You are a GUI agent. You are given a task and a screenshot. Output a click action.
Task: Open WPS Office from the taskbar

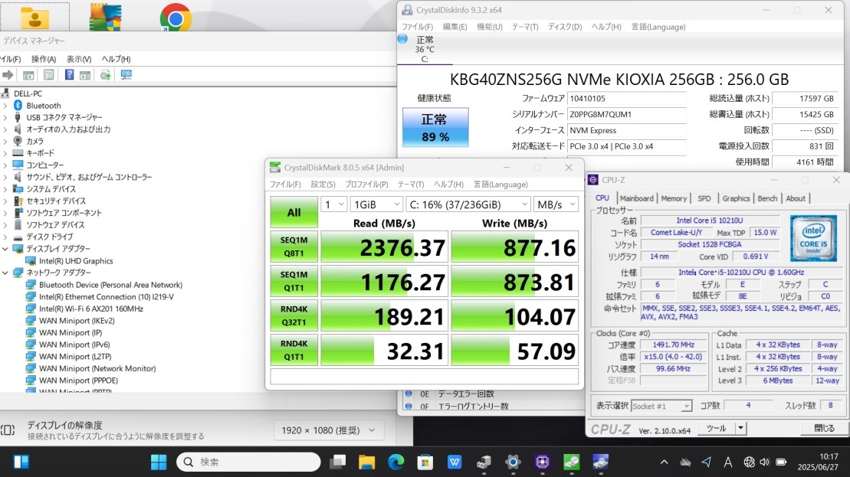(x=455, y=462)
